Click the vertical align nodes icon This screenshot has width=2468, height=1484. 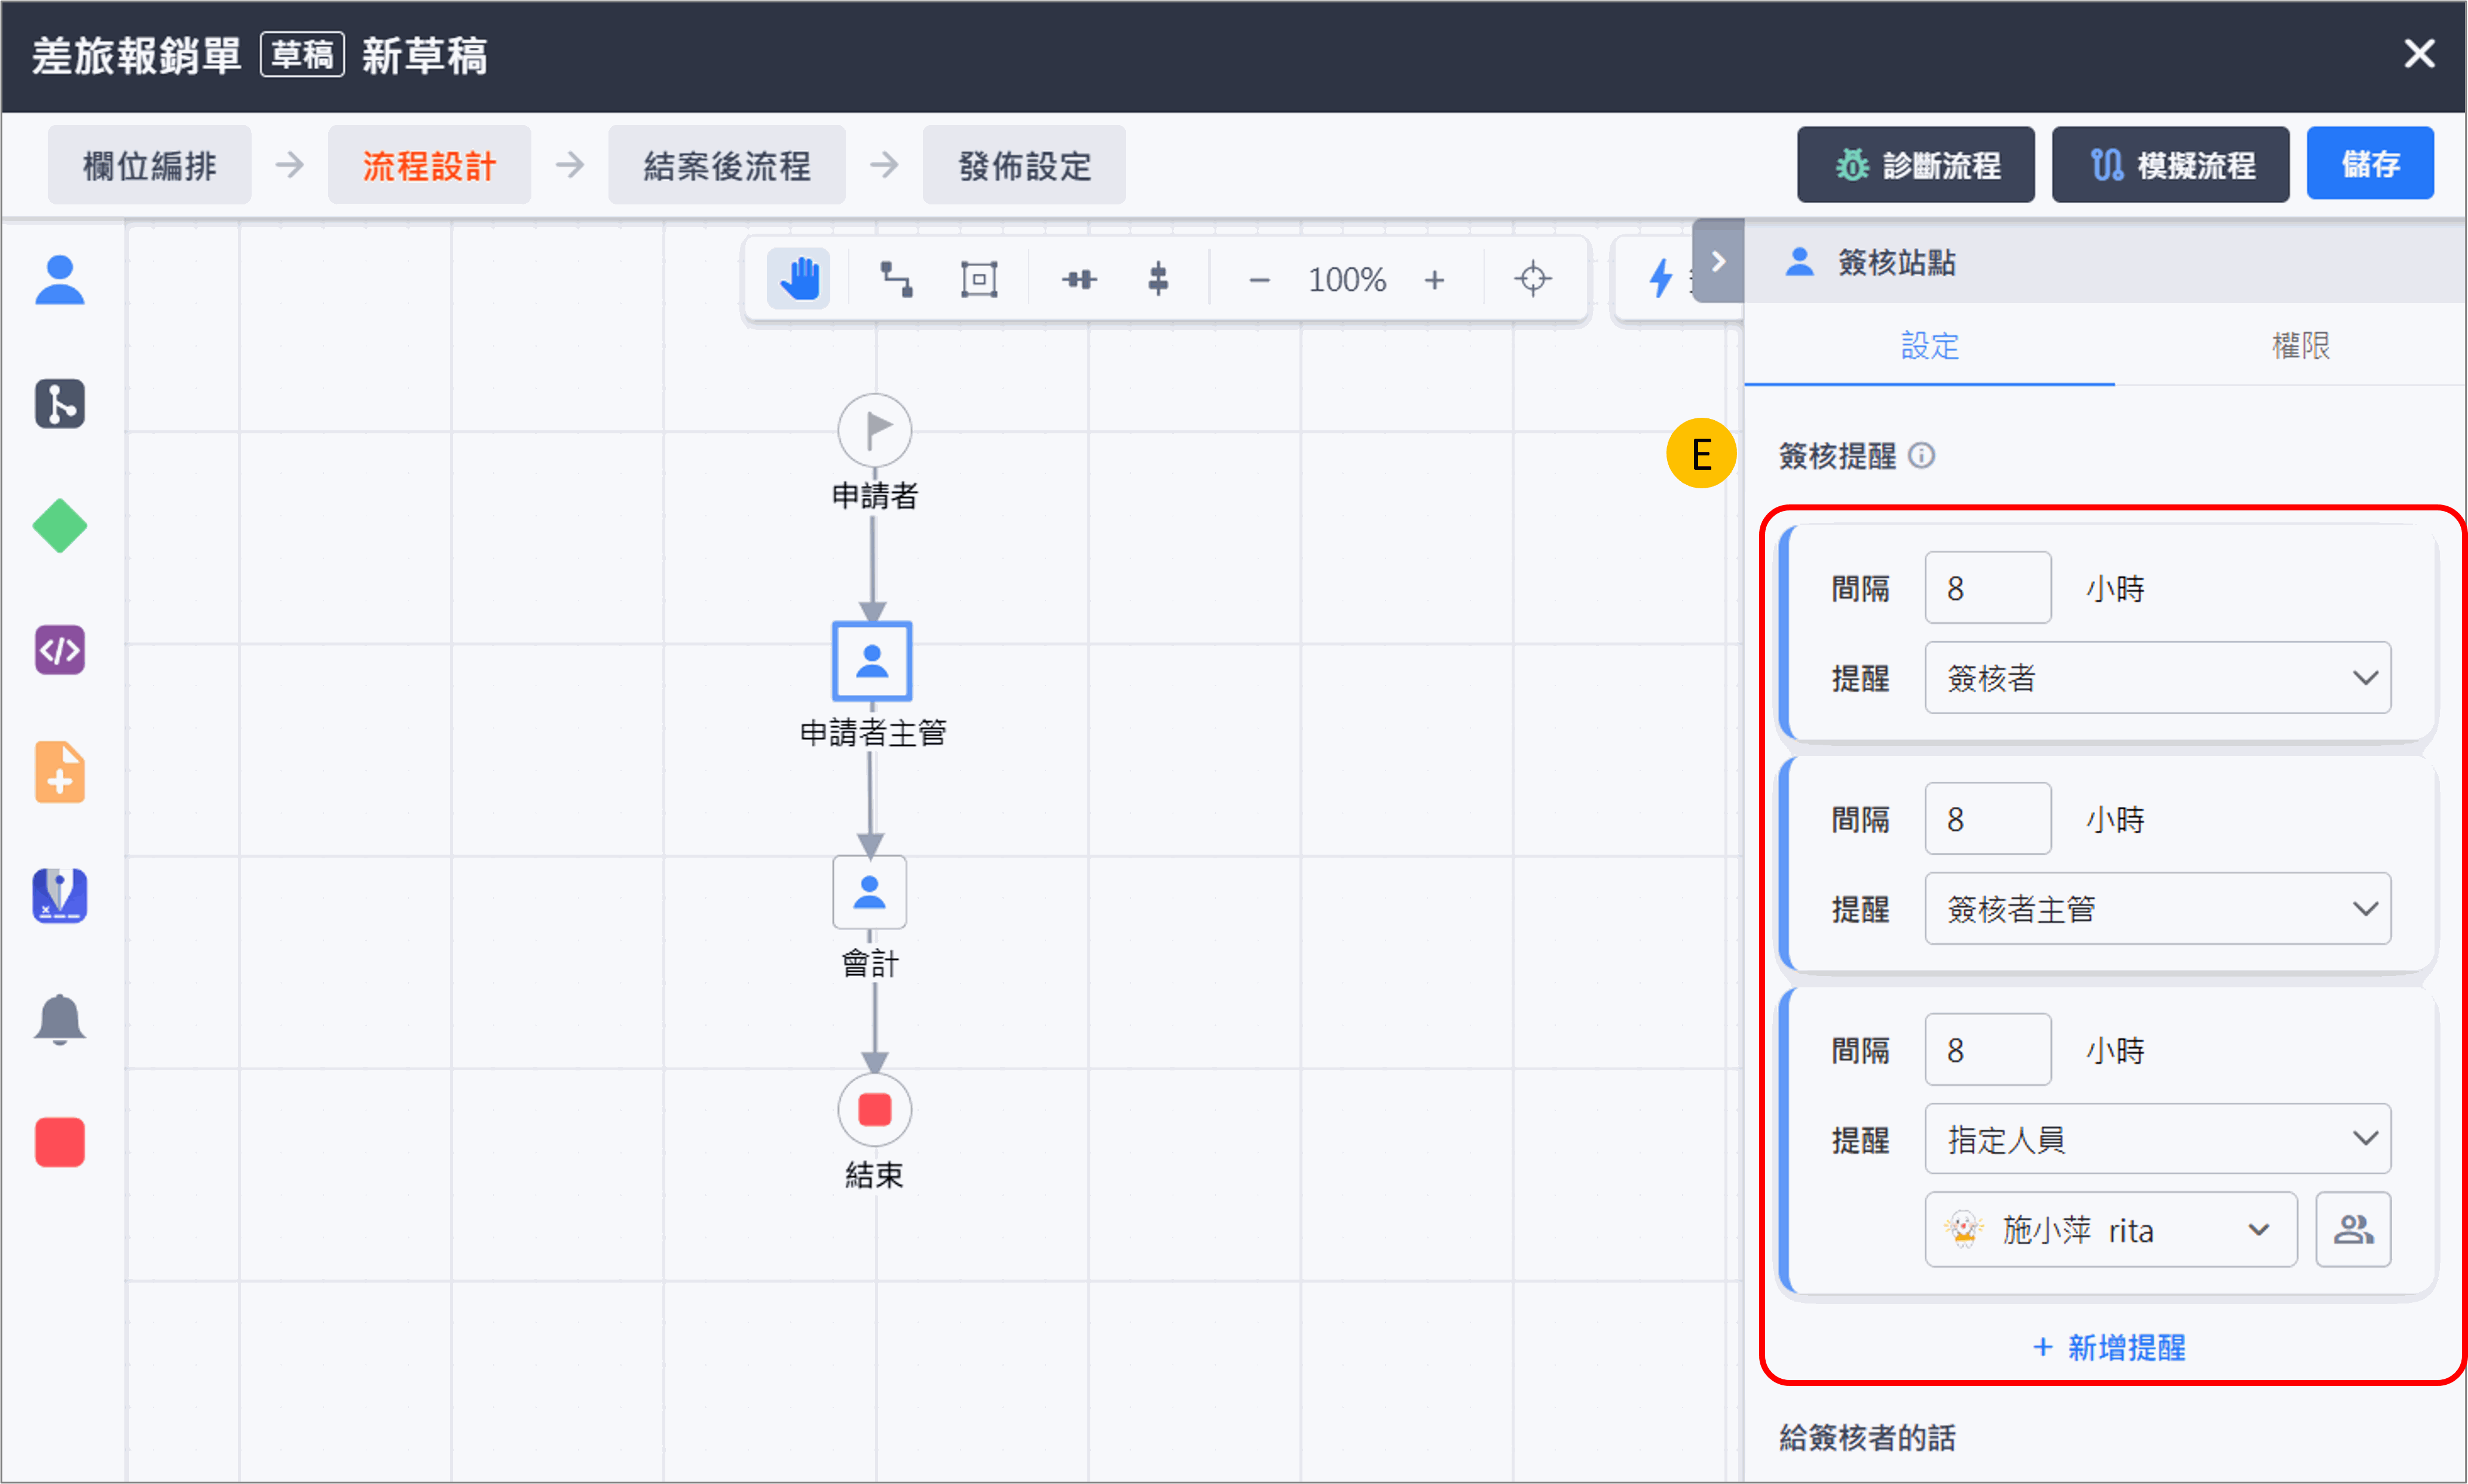[1158, 279]
